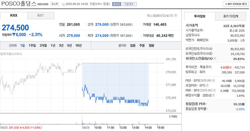250x131 pixels.
Task: Show the 1년 line chart
Action: point(53,46)
